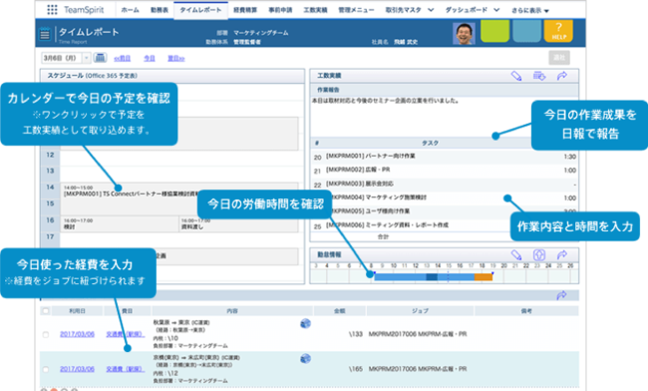Toggle the select-all checkbox in expense table header

coord(46,311)
